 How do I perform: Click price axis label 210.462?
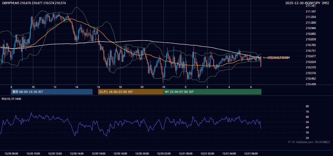tap(311, 79)
